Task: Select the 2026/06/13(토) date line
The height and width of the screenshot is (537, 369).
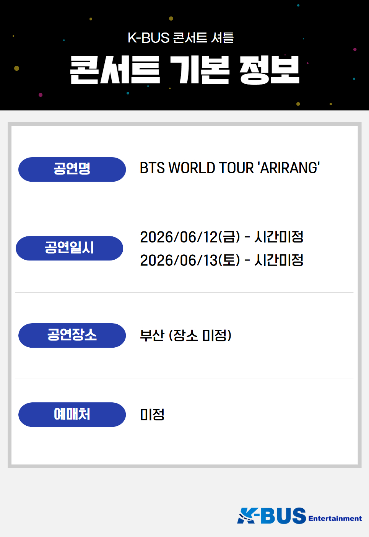Action: pyautogui.click(x=221, y=260)
